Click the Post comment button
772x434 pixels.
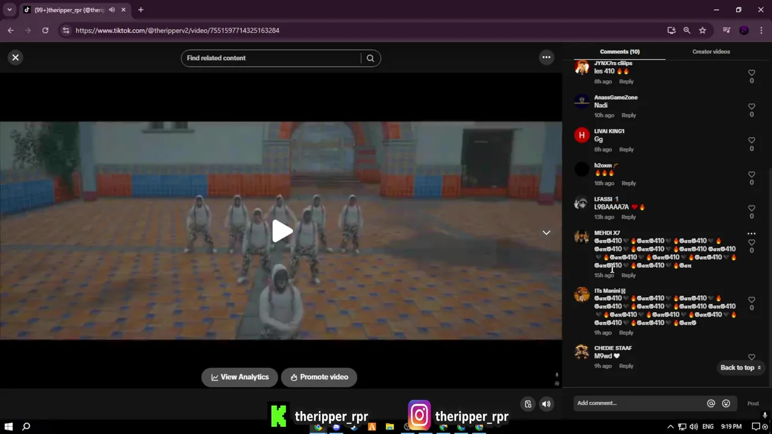coord(753,403)
